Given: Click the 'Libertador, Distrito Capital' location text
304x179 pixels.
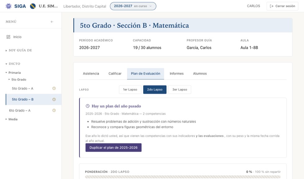Looking at the screenshot, I should 85,6.
